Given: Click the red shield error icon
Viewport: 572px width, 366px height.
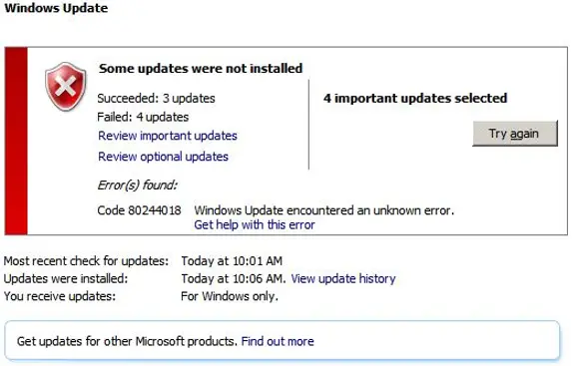Looking at the screenshot, I should click(x=66, y=87).
